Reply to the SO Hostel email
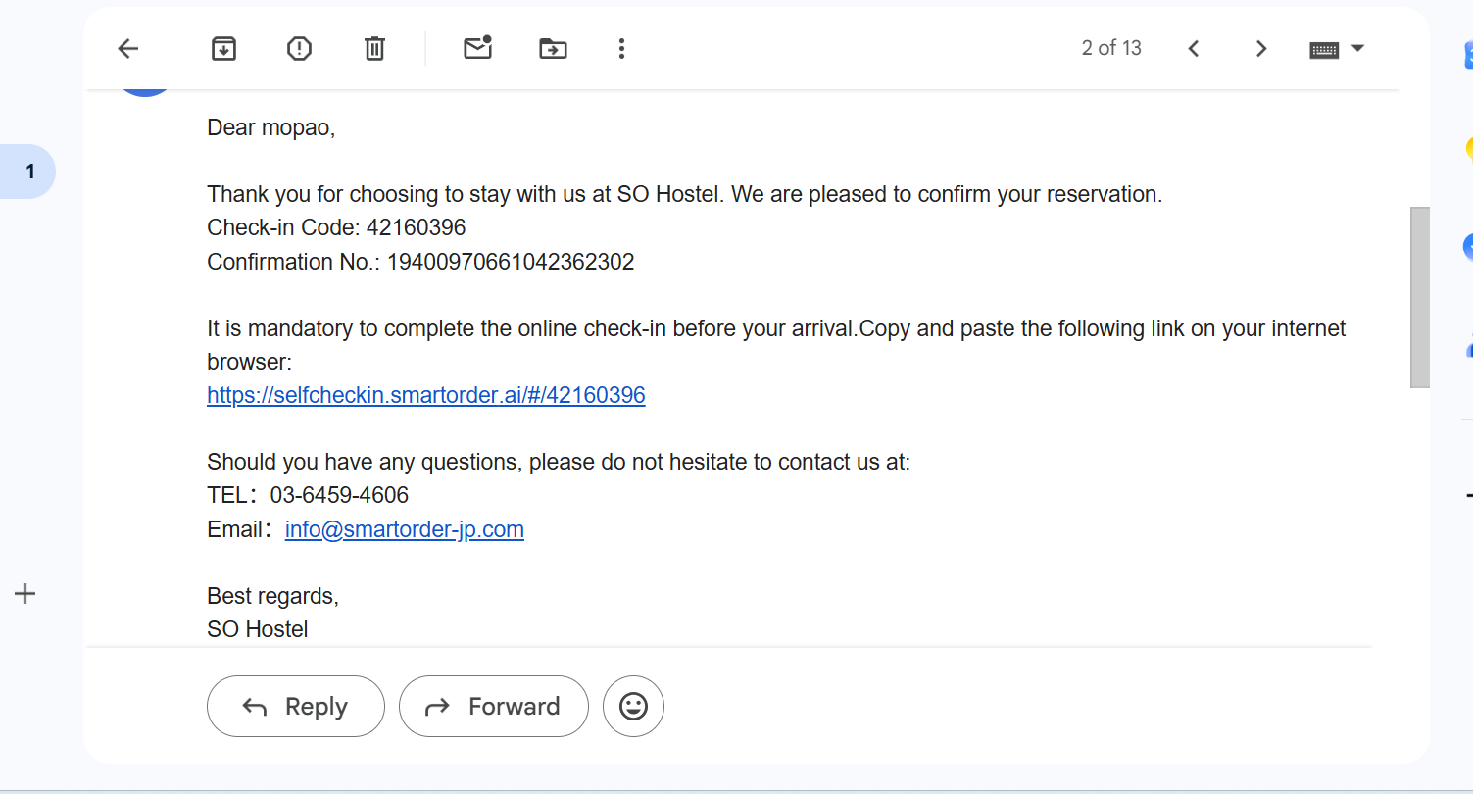The width and height of the screenshot is (1473, 794). pyautogui.click(x=296, y=706)
